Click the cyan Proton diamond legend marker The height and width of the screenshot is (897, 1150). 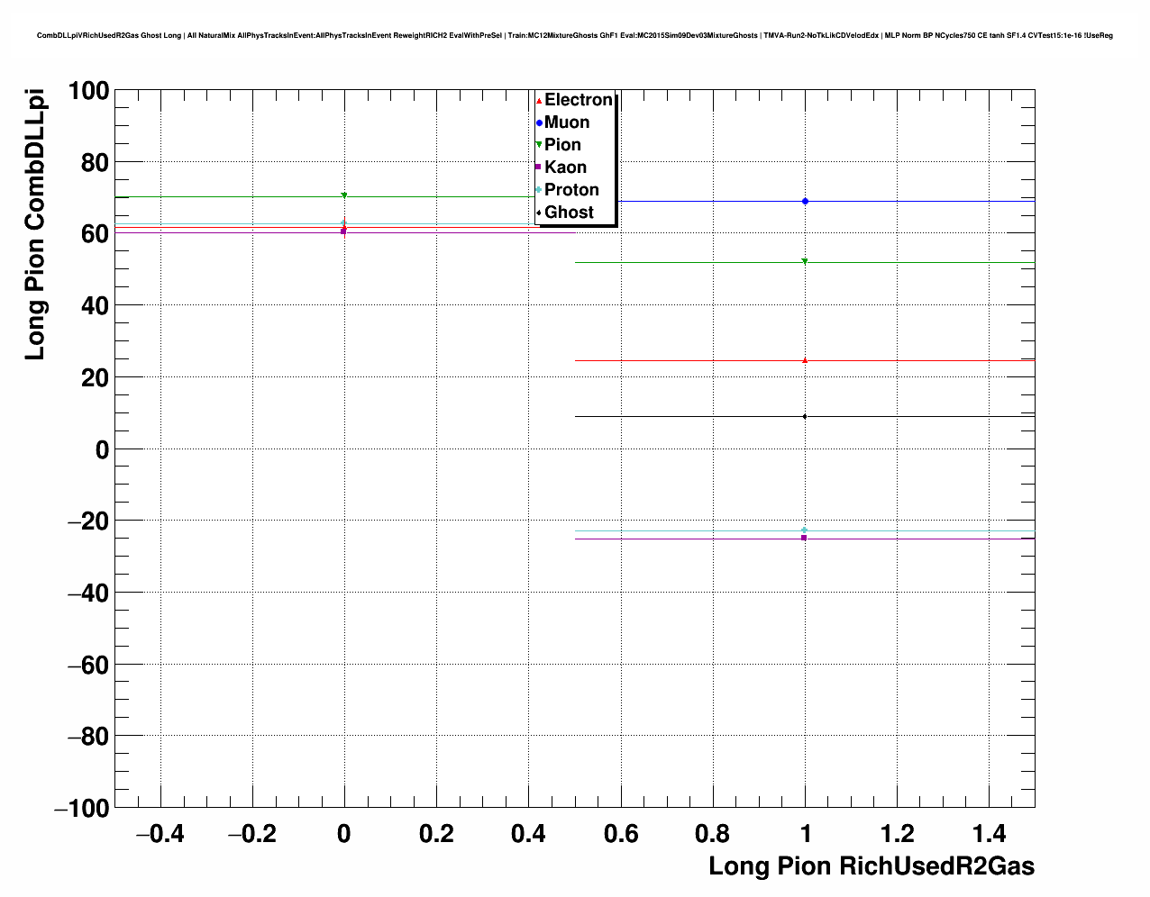pos(539,190)
